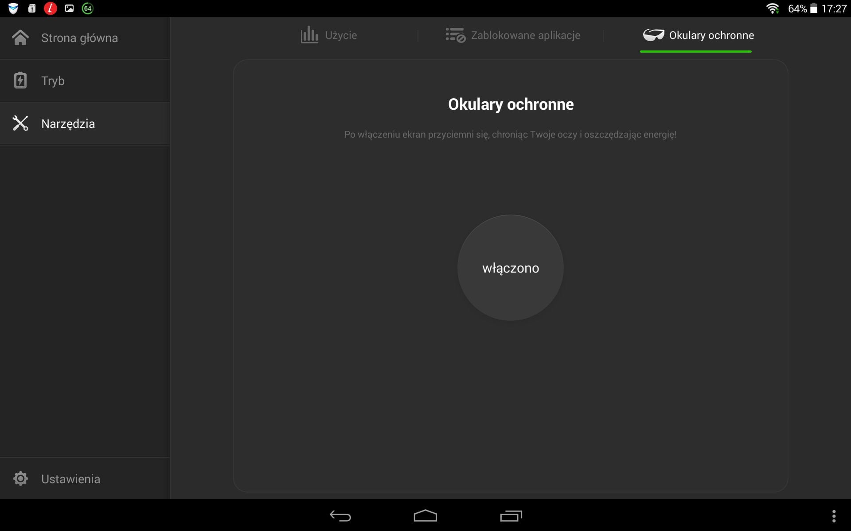Switch to the Użycie tab

341,35
